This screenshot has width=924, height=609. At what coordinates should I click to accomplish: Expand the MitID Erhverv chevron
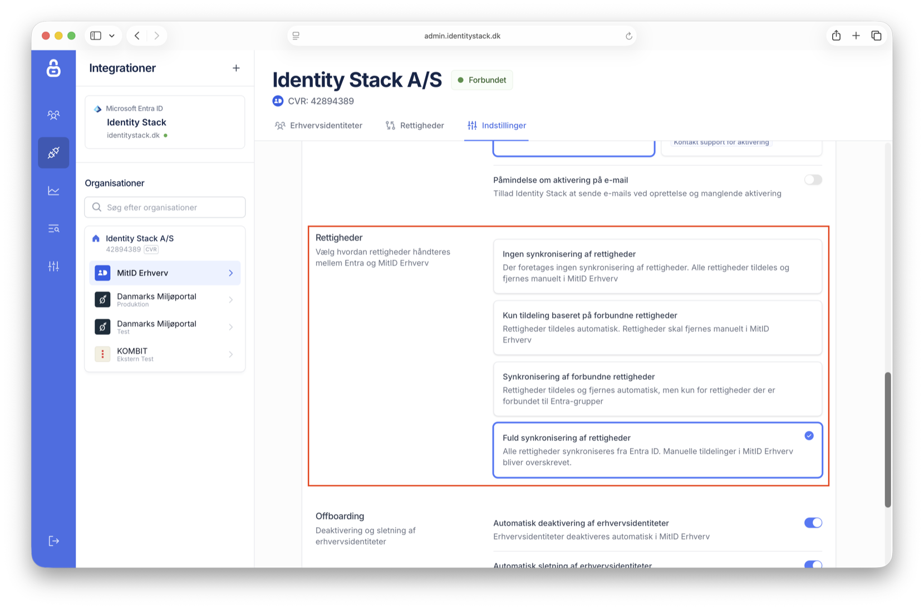(230, 273)
